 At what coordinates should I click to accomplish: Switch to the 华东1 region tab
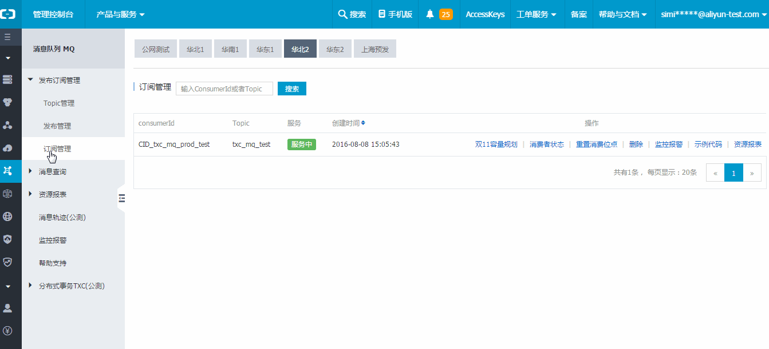point(265,49)
